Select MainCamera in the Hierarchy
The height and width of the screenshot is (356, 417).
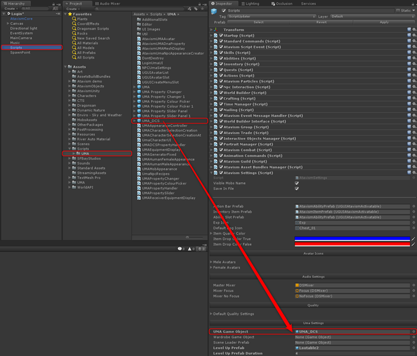pyautogui.click(x=20, y=38)
